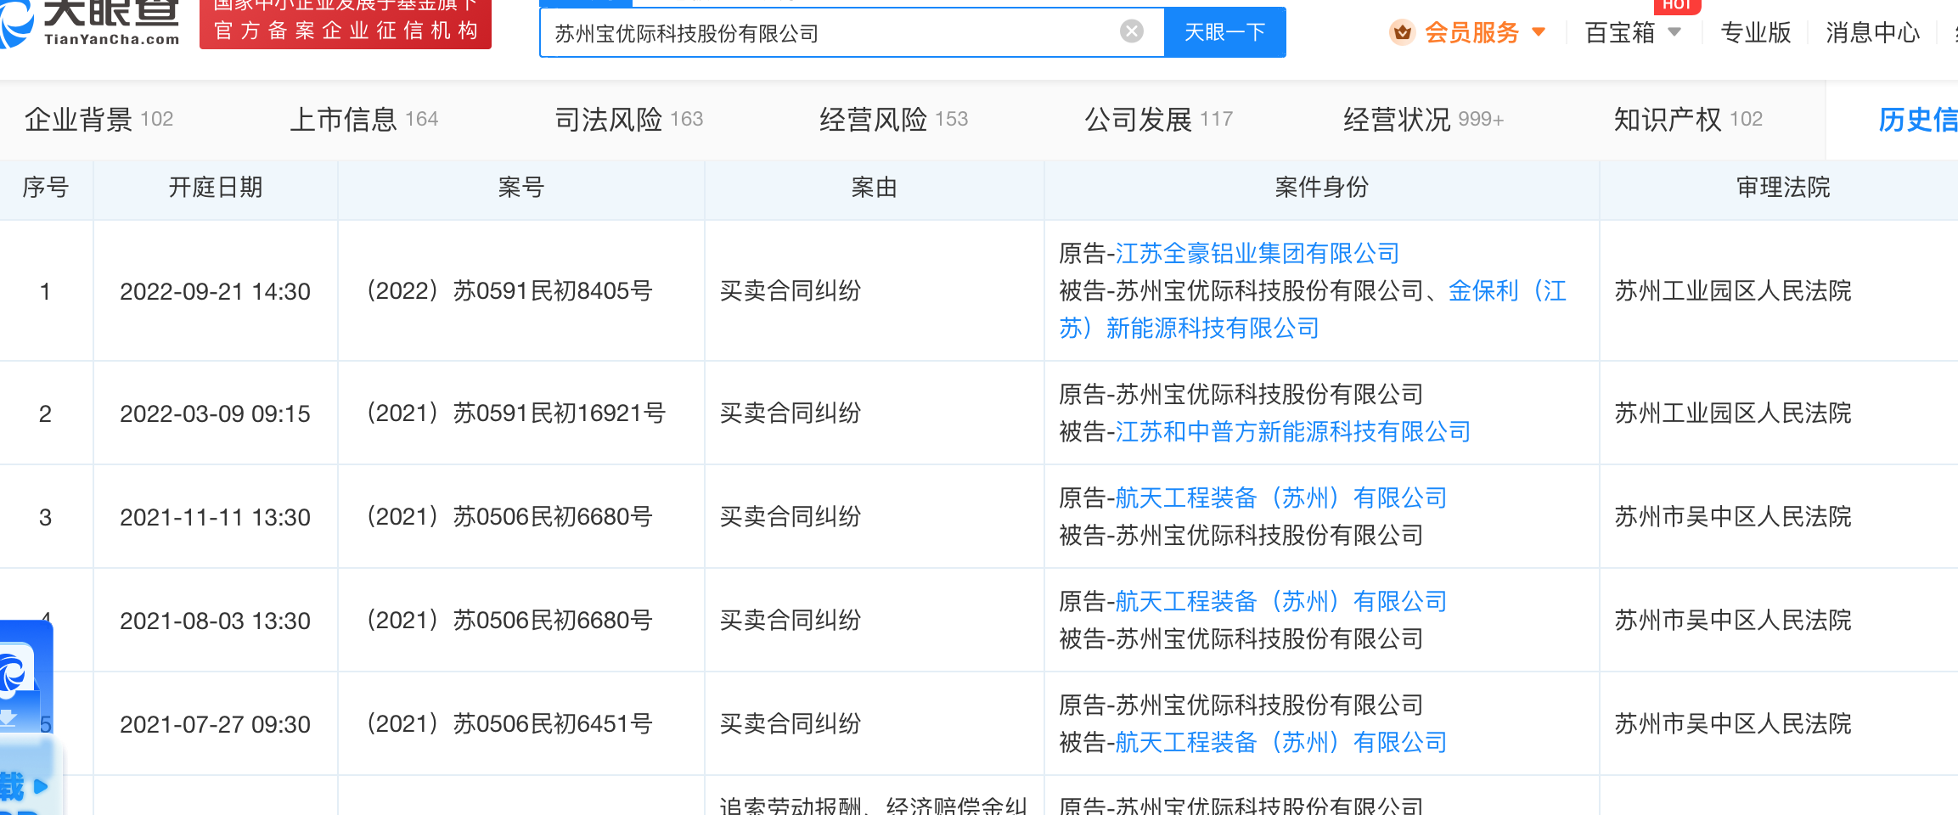
Task: Click 买卖合同纠纷 in row 1
Action: (x=791, y=291)
